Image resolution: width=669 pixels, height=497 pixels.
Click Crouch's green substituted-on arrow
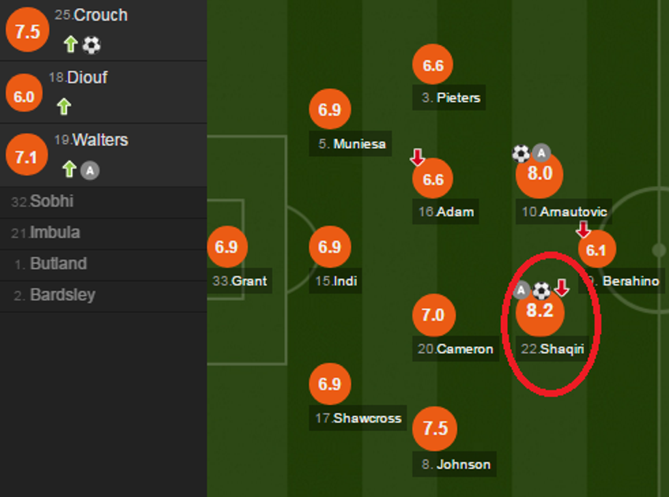pyautogui.click(x=70, y=45)
